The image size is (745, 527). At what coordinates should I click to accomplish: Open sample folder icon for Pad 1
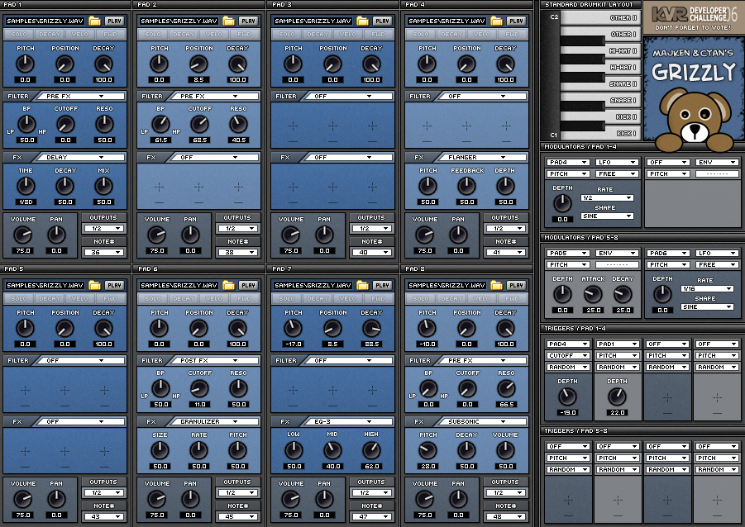click(x=94, y=21)
